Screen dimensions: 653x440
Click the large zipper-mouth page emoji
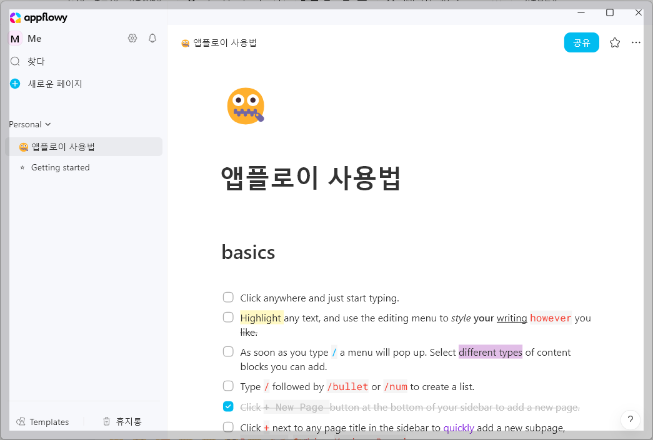[246, 105]
